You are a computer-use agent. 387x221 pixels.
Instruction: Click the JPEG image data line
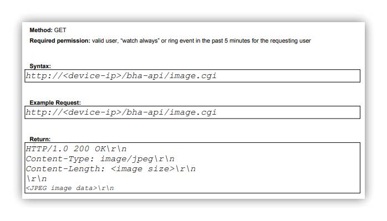(70, 188)
